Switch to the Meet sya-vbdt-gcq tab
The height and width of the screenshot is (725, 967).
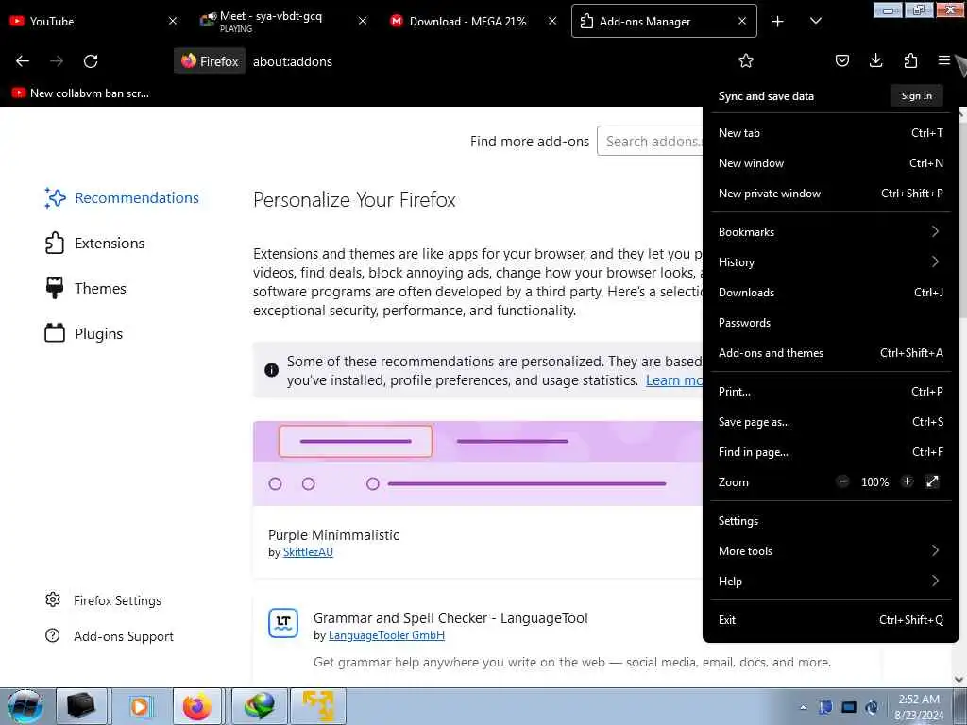point(283,21)
